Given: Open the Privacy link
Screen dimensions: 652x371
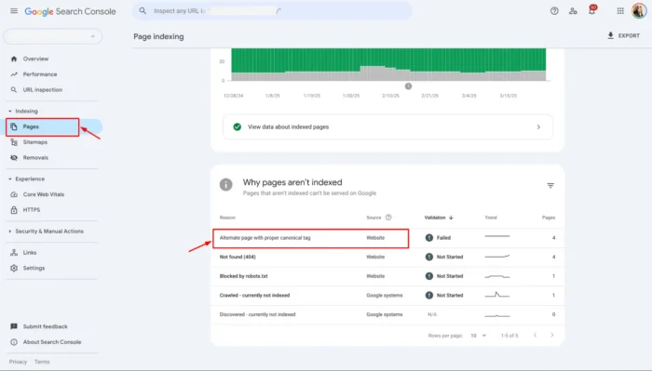Looking at the screenshot, I should (18, 362).
